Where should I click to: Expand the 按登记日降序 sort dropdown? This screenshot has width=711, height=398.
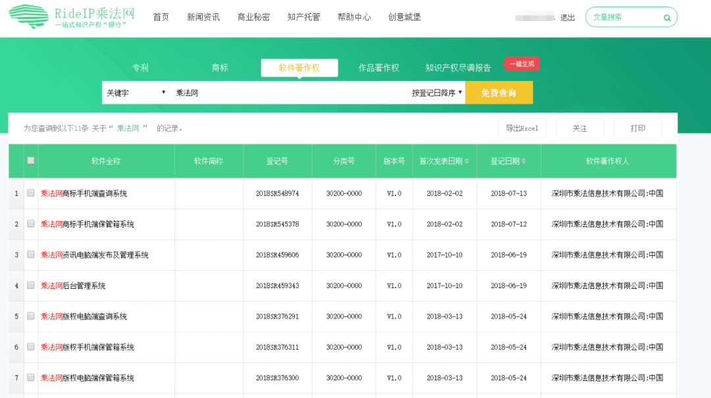coord(437,93)
